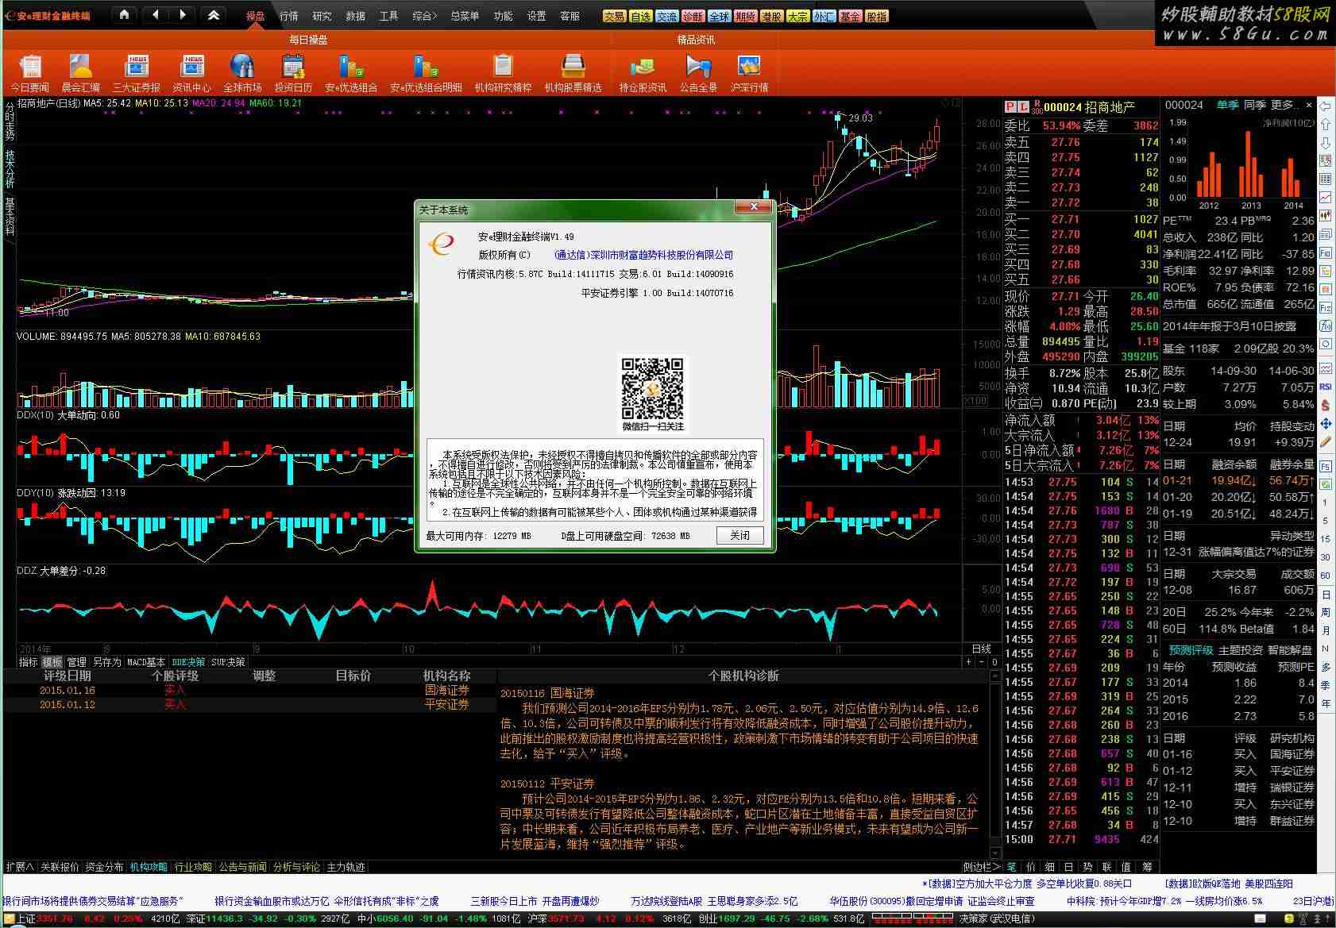
Task: Click the right sidebar back arrow icon
Action: click(x=1326, y=106)
